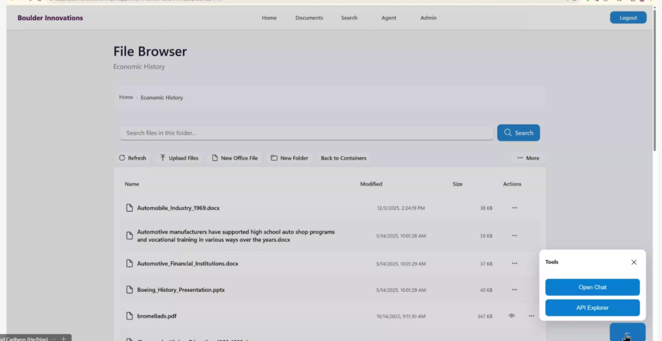Expand actions for Boeing_History_Presentation.pptx
Screen dimensions: 662x341
515,290
